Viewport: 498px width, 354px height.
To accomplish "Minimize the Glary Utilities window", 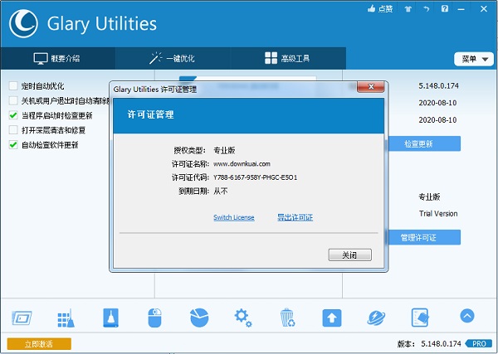I will [461, 9].
